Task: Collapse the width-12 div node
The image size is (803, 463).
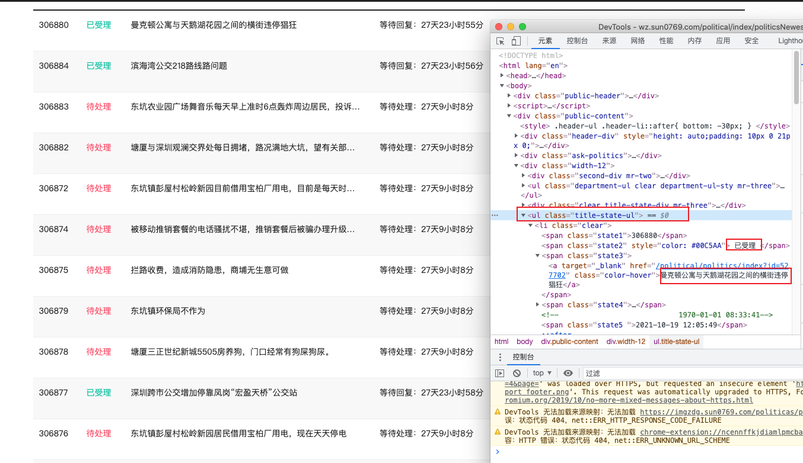Action: pyautogui.click(x=517, y=166)
